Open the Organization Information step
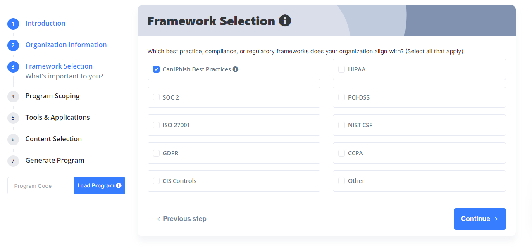This screenshot has width=532, height=249. pos(66,45)
